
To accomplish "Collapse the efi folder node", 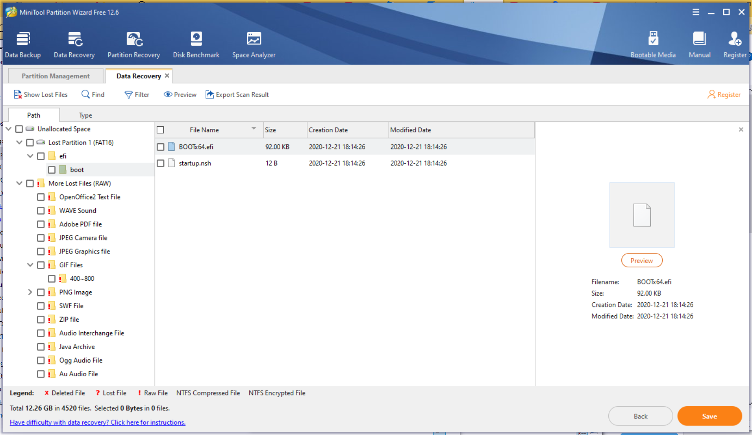I will pyautogui.click(x=30, y=156).
